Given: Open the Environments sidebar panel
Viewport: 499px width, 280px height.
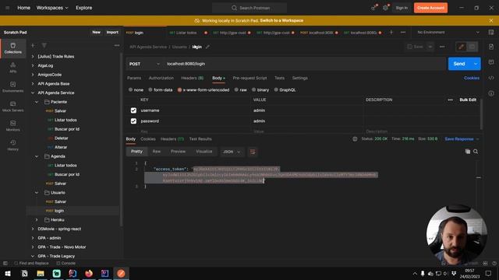Looking at the screenshot, I should (12, 87).
